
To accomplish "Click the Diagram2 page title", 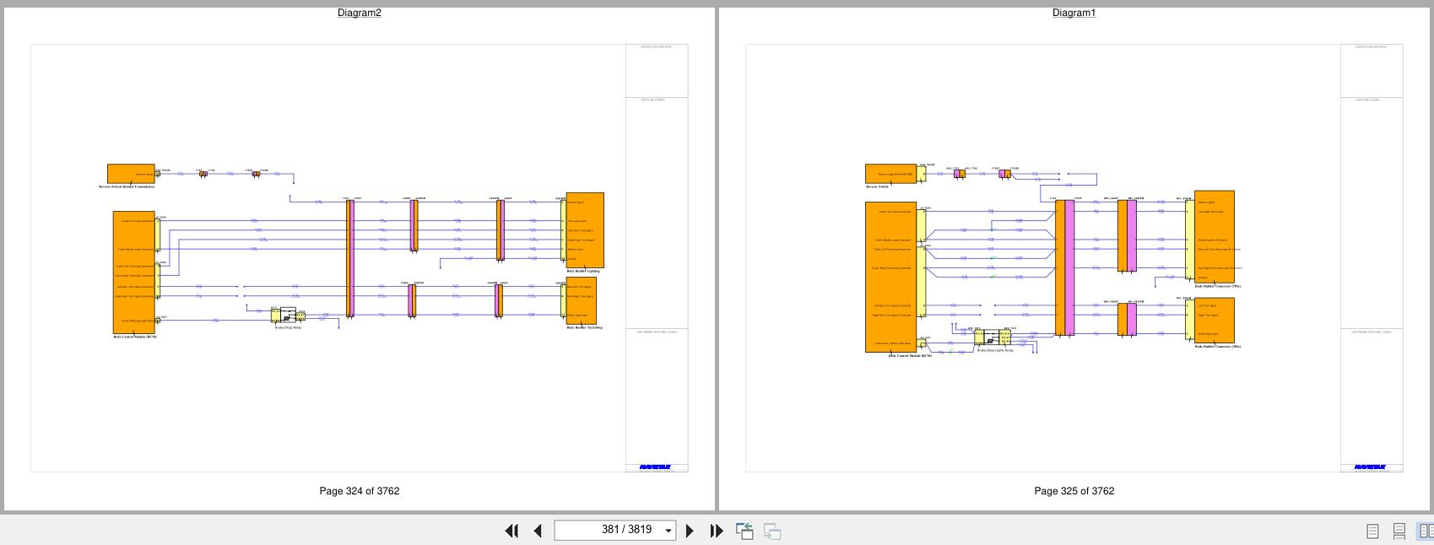I will tap(360, 13).
